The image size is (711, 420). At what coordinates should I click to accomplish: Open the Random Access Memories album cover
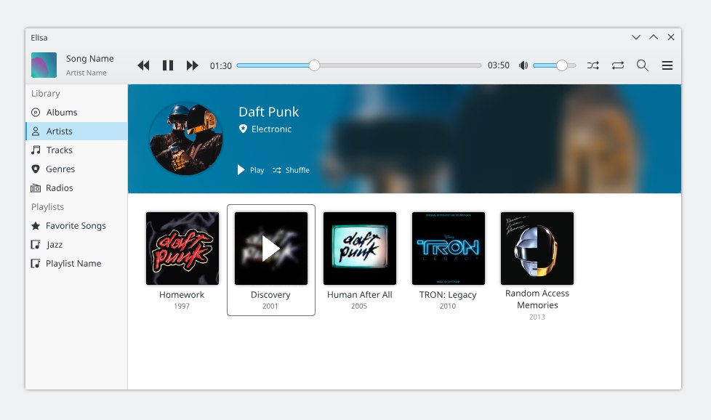coord(537,249)
